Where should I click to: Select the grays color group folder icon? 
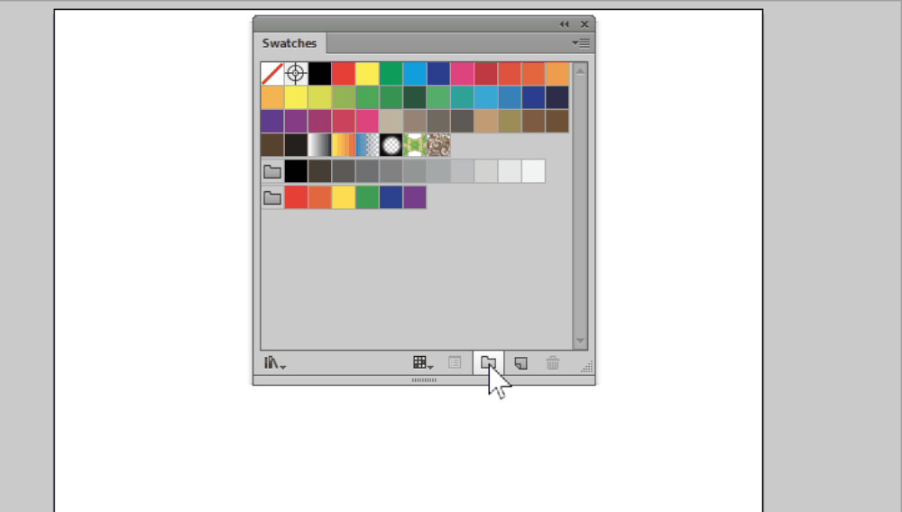272,171
